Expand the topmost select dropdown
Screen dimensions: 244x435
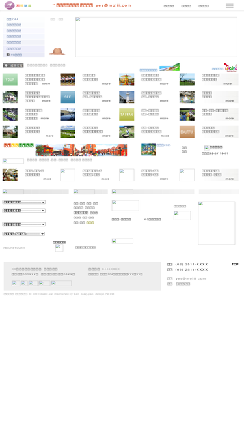click(x=24, y=202)
